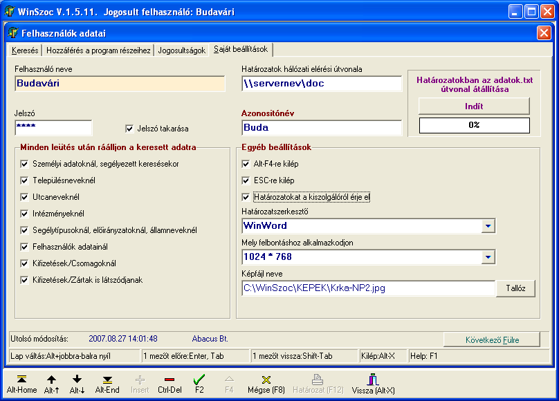Viewport: 559px width, 401px height.
Task: Select the Jogosultságok tab
Action: tap(182, 50)
